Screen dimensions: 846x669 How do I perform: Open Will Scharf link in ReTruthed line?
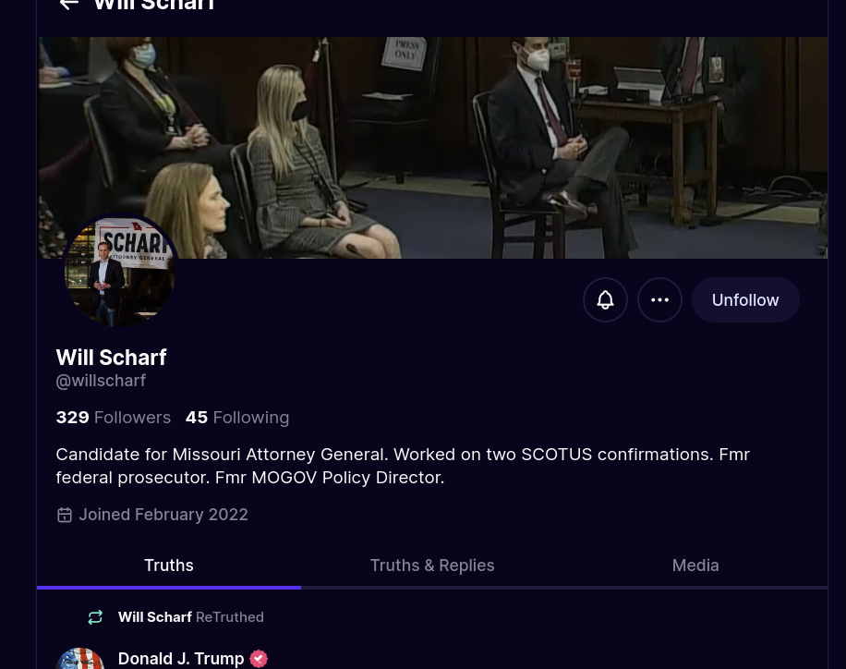click(x=155, y=617)
